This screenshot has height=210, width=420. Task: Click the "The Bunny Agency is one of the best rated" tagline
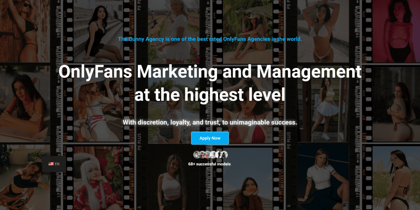pyautogui.click(x=210, y=39)
